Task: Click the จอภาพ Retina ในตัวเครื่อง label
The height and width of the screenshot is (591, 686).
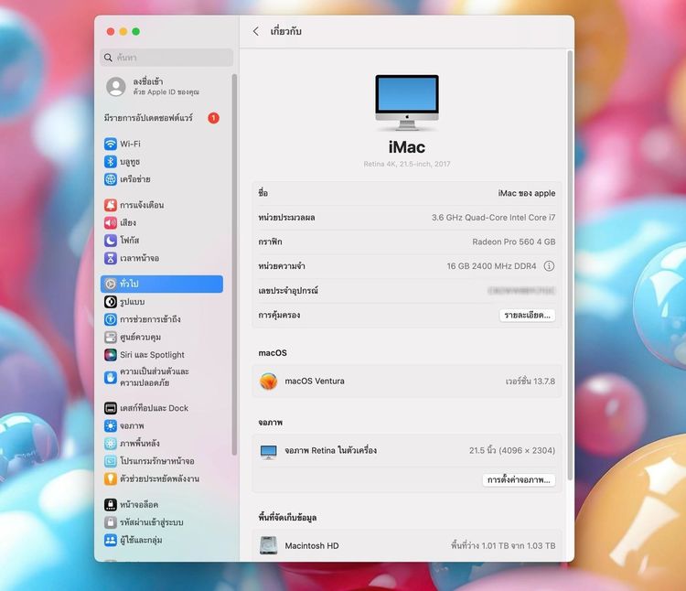Action: coord(331,450)
